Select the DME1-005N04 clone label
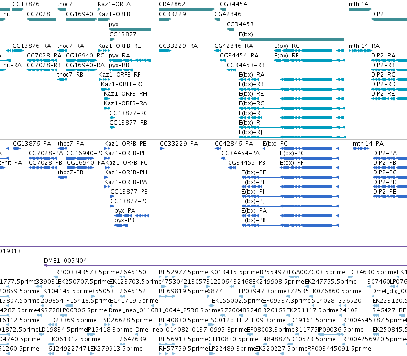 tap(66, 261)
